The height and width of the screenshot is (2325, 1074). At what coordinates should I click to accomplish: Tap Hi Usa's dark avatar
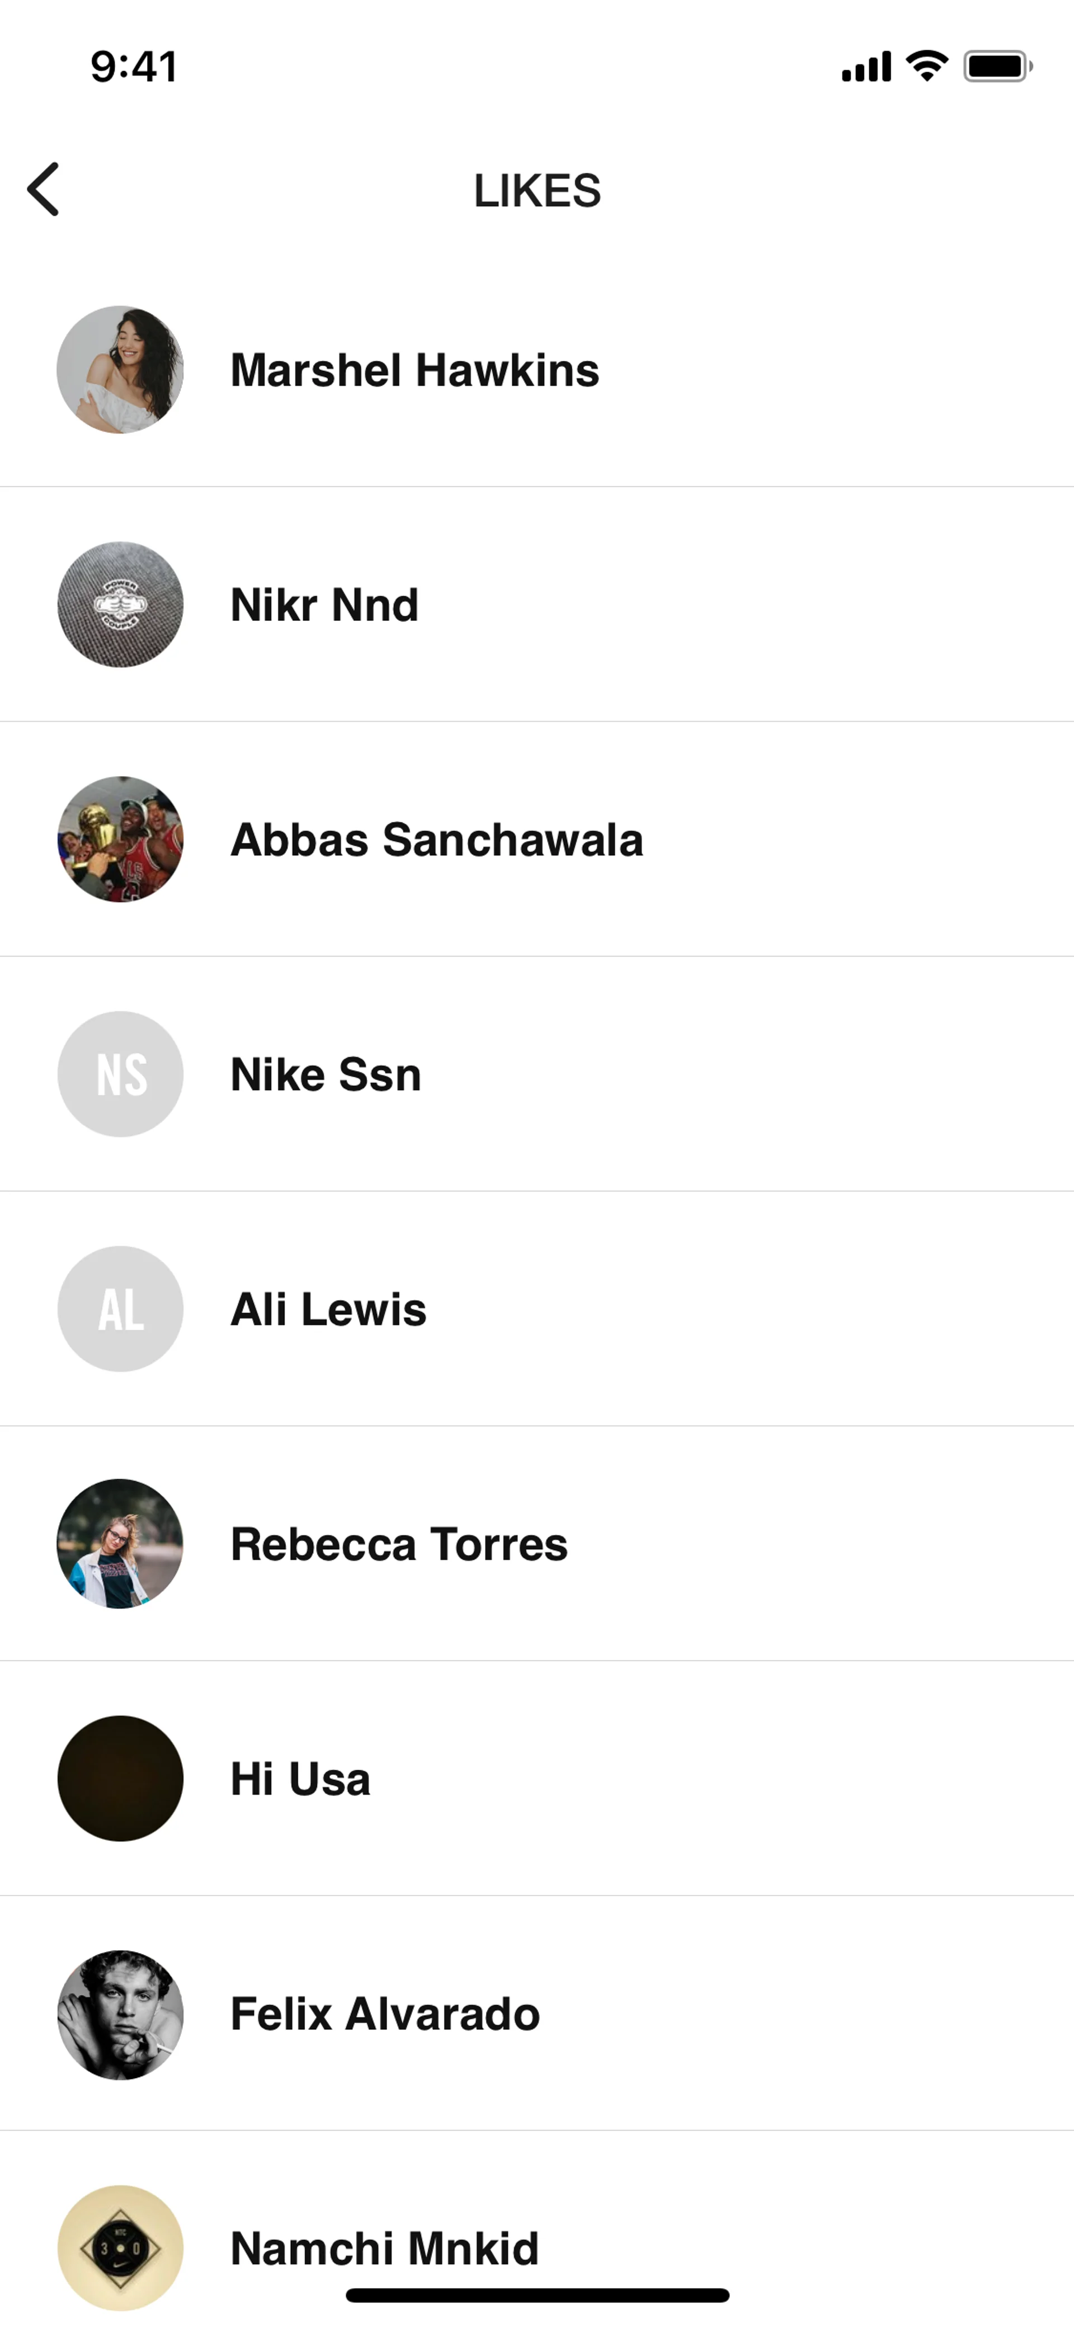[120, 1778]
